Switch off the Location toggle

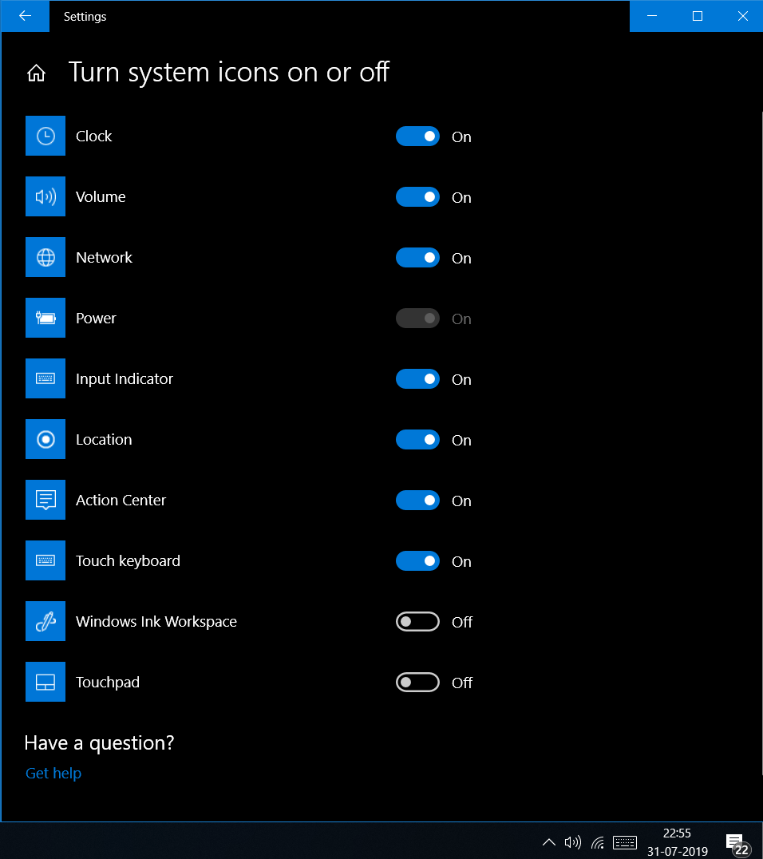pos(417,440)
